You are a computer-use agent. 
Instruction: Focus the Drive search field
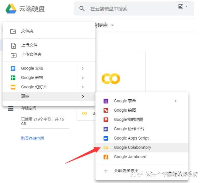tap(134, 9)
